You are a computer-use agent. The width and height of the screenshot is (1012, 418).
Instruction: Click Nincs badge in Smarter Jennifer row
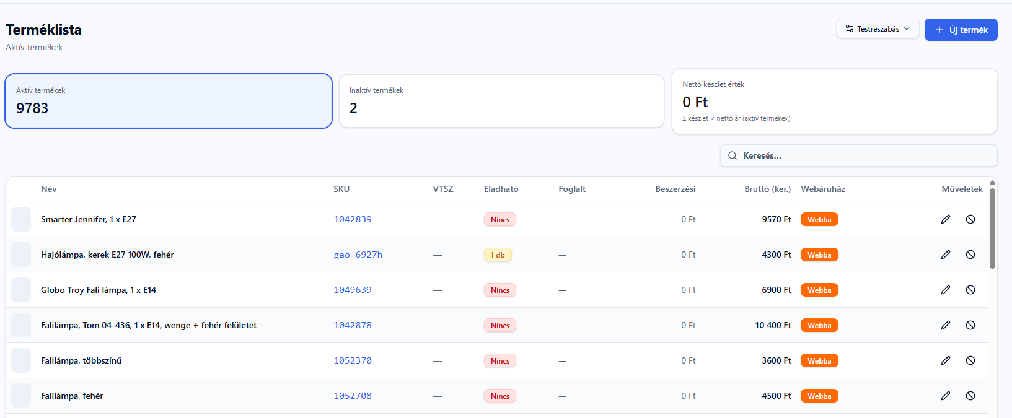500,219
